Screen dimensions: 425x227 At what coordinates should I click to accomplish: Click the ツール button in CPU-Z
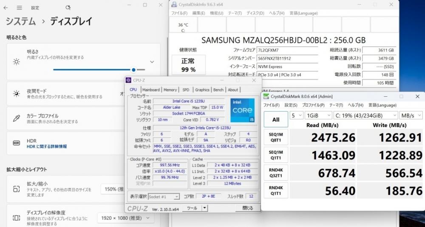point(192,208)
